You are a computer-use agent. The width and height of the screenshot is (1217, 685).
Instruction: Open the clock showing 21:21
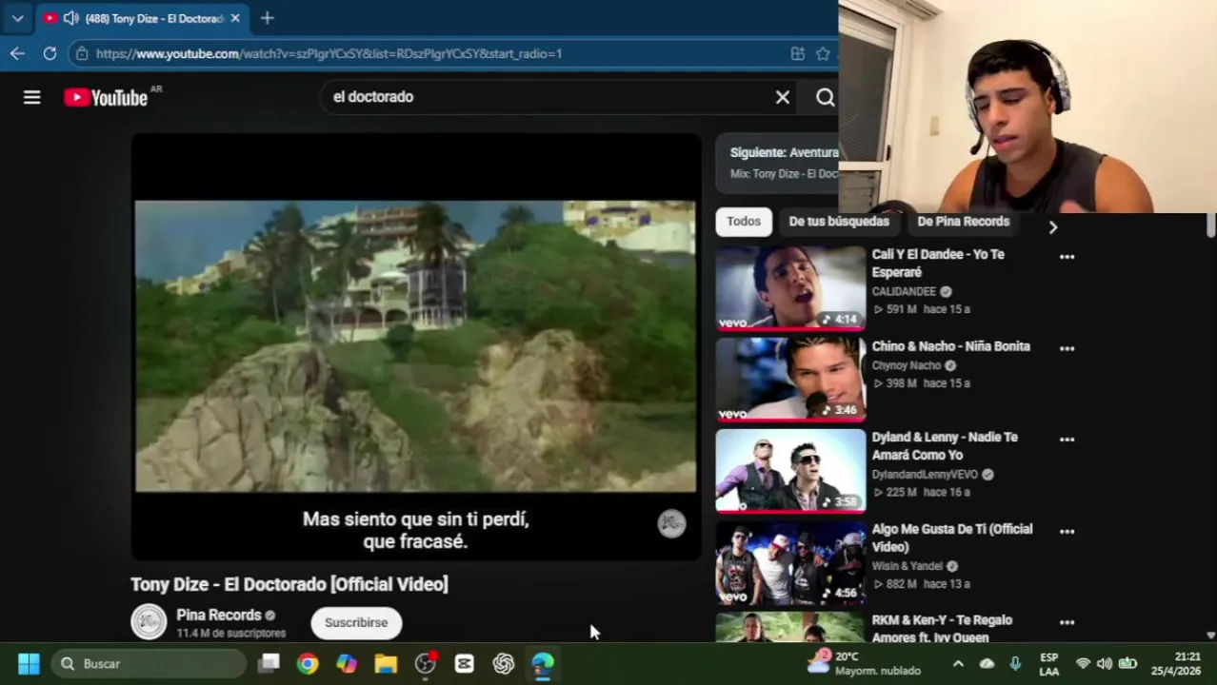point(1176,663)
